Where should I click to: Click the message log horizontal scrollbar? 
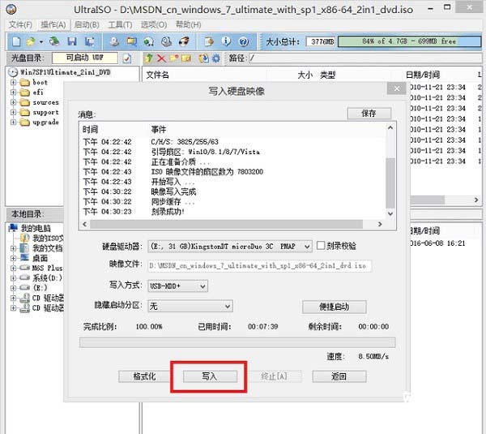(232, 224)
